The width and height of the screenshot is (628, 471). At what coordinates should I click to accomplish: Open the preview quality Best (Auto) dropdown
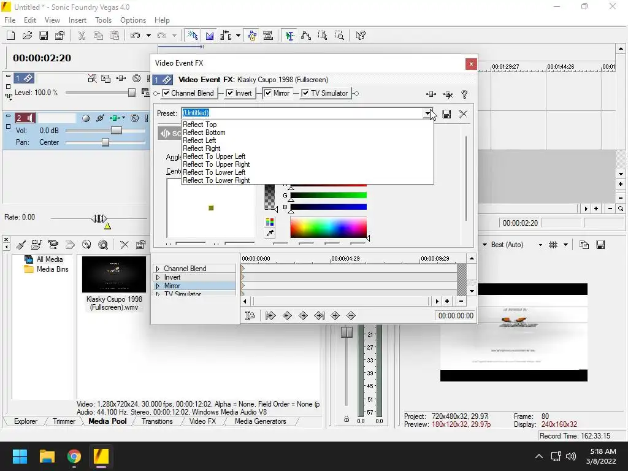pos(540,245)
